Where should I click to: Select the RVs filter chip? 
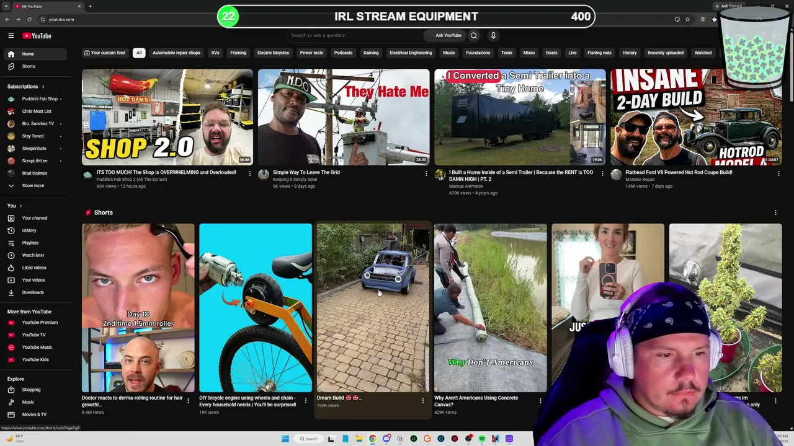[x=215, y=53]
